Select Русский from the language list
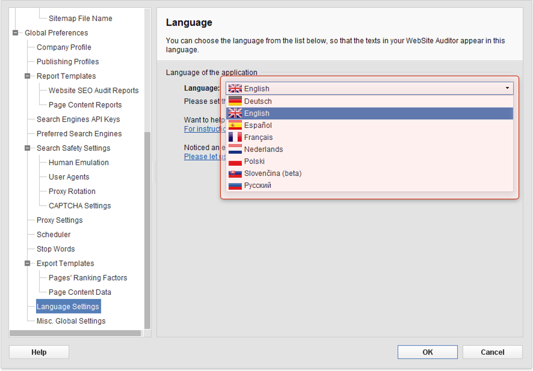Screen dimensions: 533x371 tap(369, 185)
